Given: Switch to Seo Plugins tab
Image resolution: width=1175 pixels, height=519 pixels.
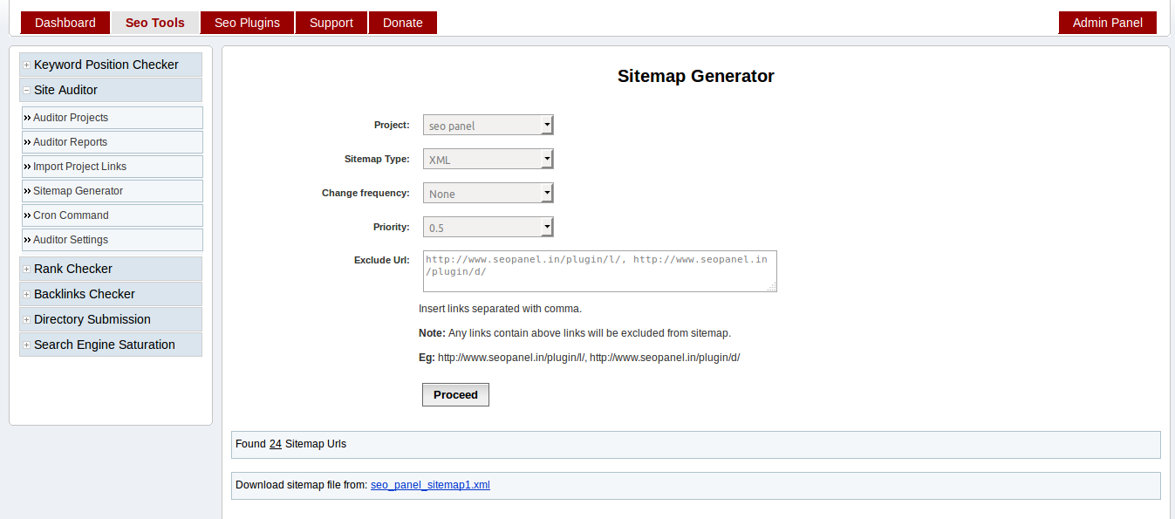Looking at the screenshot, I should click(247, 23).
